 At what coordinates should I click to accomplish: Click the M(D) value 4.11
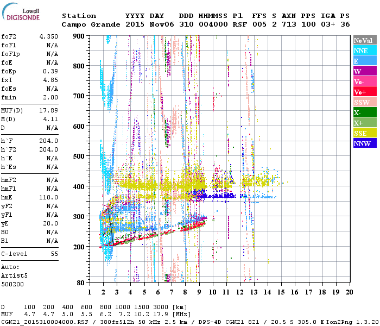tap(50, 119)
